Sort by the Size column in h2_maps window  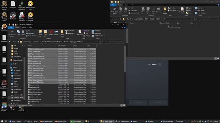91,46
